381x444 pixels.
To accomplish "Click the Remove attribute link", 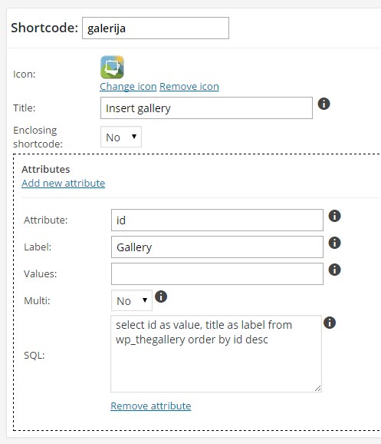I will pos(151,406).
